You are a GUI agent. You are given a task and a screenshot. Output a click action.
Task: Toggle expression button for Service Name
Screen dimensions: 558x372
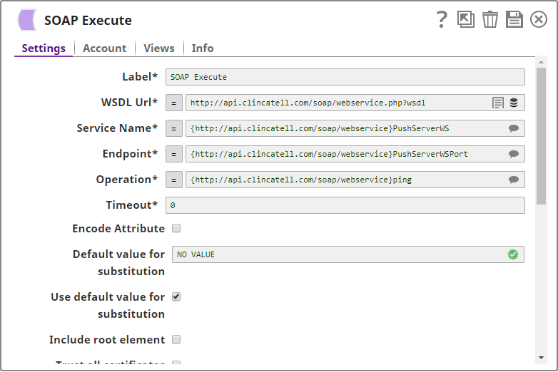coord(174,128)
